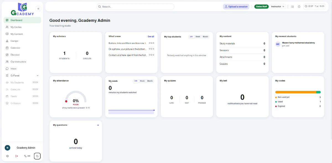
Task: Open the Dashboard sidebar item
Action: [22, 20]
